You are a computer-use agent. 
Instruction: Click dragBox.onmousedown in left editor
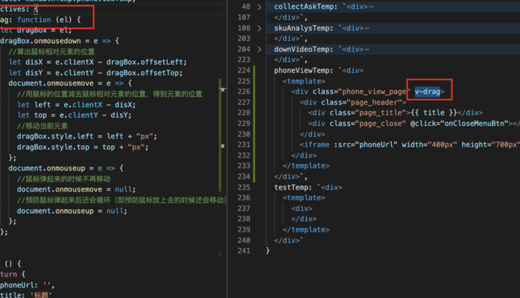coord(40,41)
